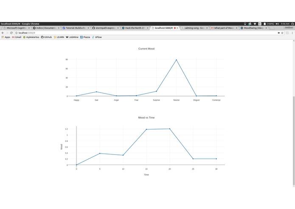
Task: Click the page vertical scrollbar thumb
Action: [x=294, y=140]
